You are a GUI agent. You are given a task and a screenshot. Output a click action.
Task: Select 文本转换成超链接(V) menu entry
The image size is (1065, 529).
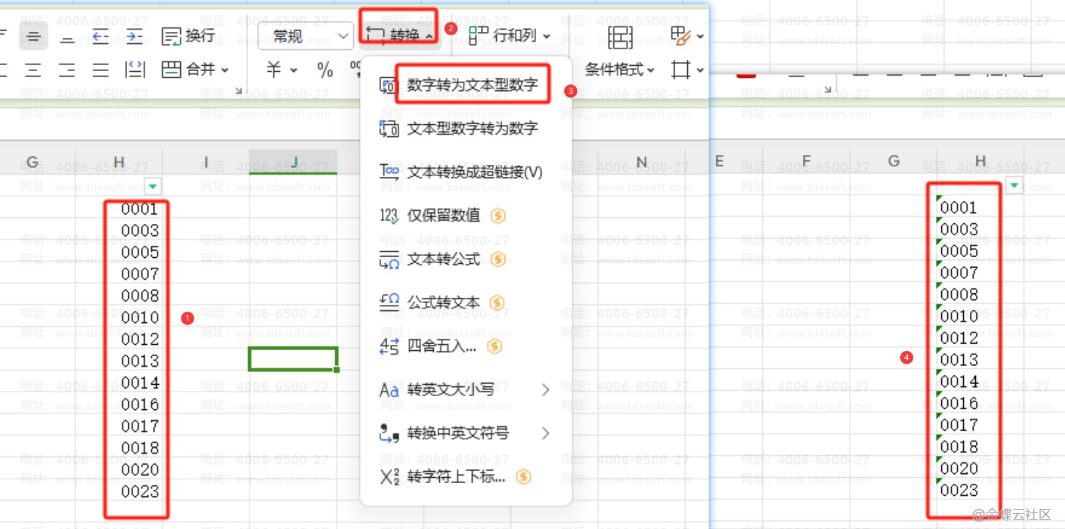[466, 172]
